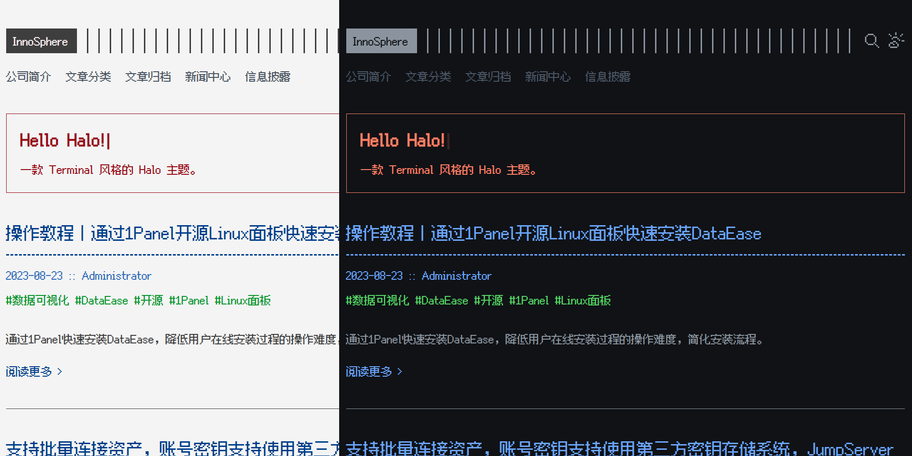
Task: Click the search magnifier icon
Action: tap(872, 41)
